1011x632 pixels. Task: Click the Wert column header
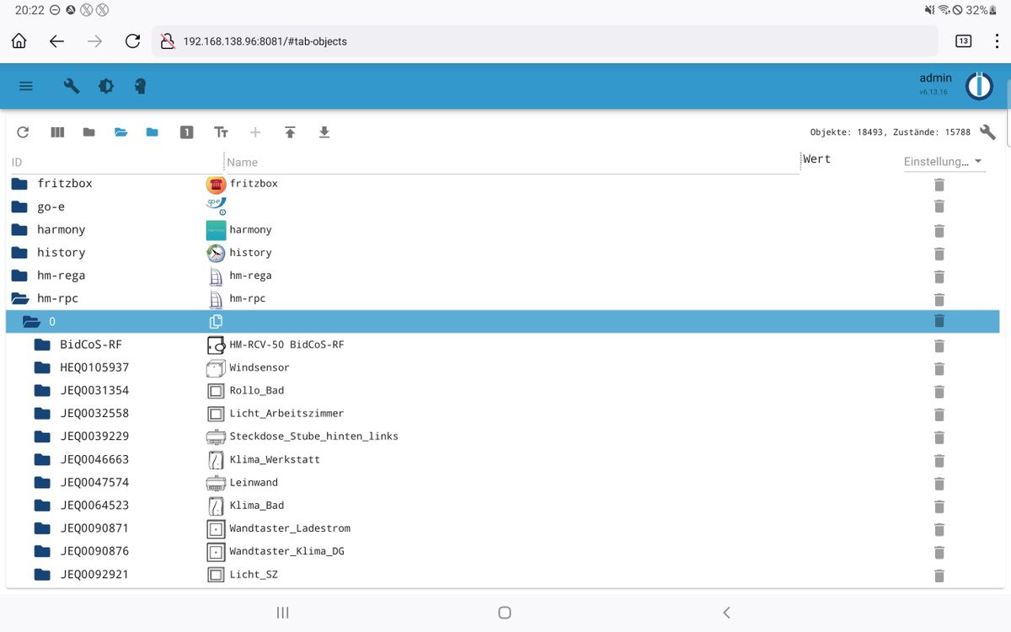pyautogui.click(x=816, y=158)
